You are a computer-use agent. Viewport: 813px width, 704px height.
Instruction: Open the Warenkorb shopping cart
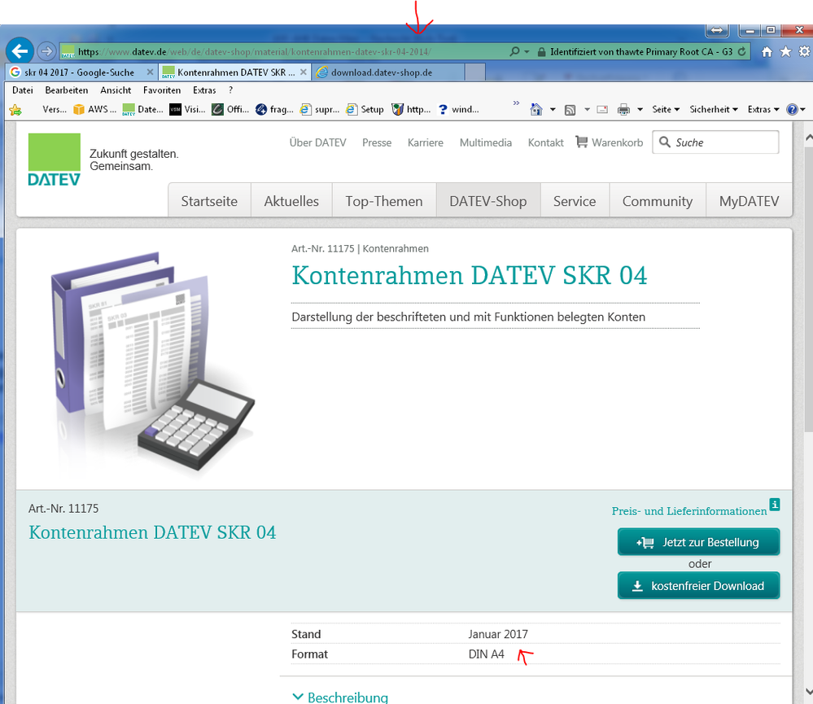tap(609, 142)
